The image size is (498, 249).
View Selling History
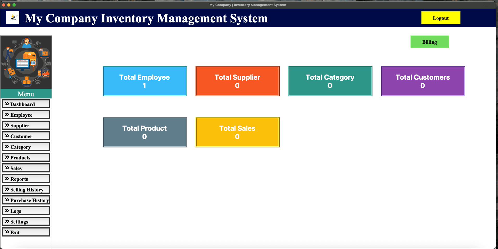26,189
